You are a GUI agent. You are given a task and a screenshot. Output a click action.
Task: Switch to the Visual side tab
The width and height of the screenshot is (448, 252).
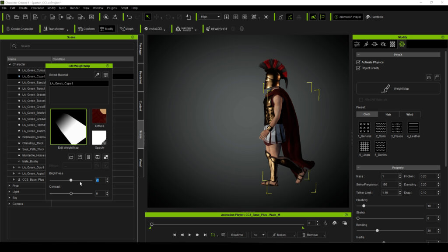coord(140,163)
